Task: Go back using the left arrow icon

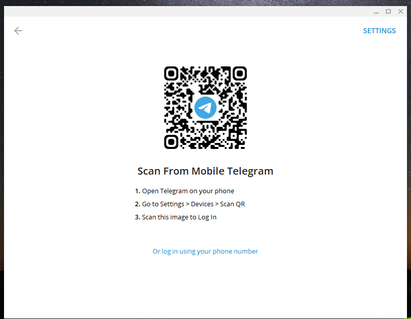Action: click(18, 31)
